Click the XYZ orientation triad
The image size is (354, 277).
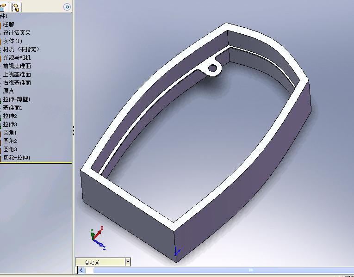point(98,238)
